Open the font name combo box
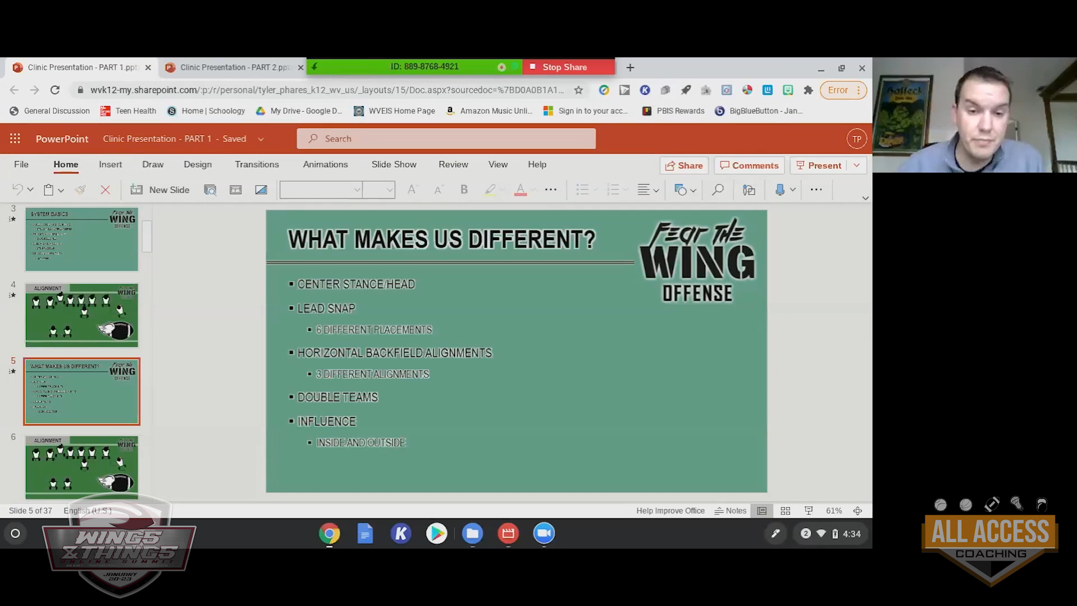The image size is (1077, 606). (320, 190)
